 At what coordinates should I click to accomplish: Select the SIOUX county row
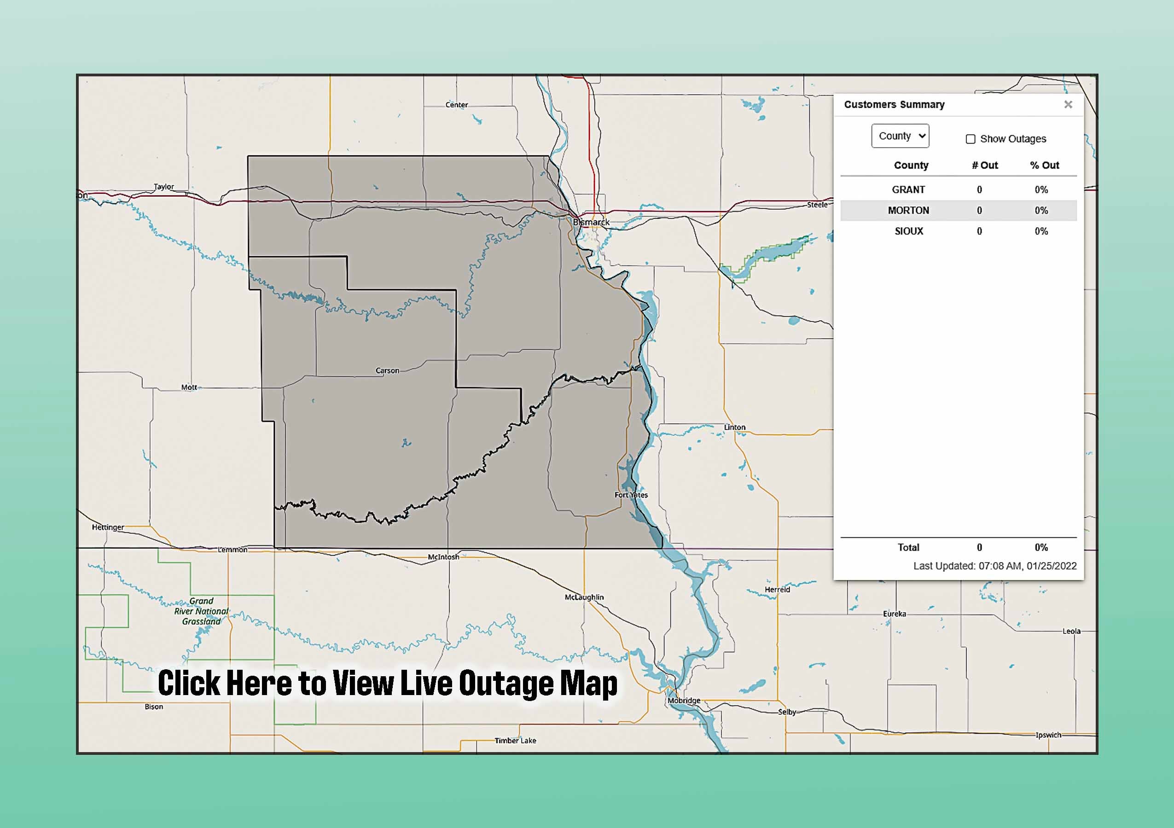coord(909,231)
